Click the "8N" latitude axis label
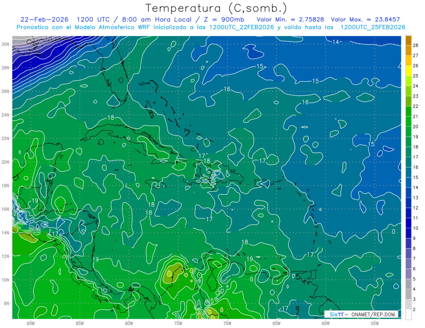The image size is (425, 328). pyautogui.click(x=7, y=303)
